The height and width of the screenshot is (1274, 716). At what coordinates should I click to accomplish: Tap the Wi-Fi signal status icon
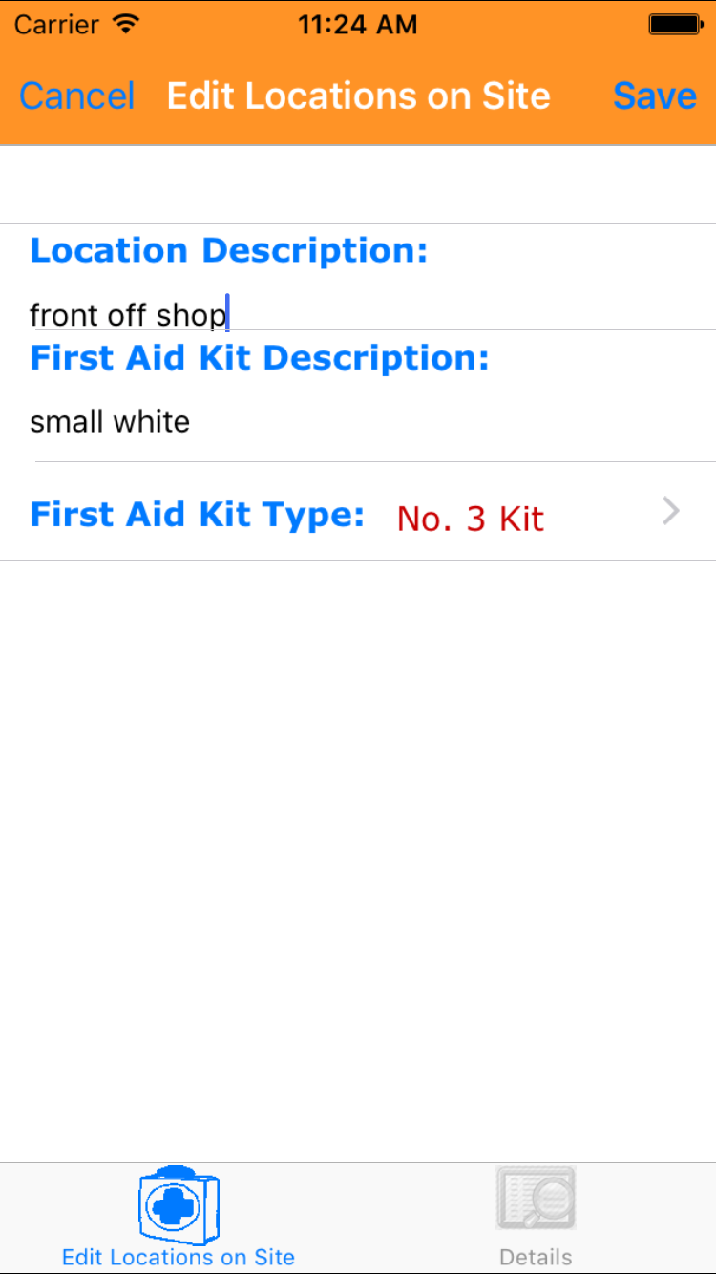[x=125, y=25]
